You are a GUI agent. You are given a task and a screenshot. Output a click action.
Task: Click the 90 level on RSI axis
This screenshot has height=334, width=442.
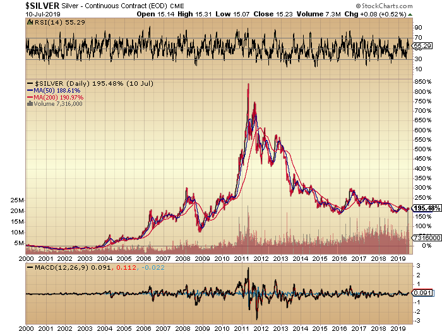[x=418, y=28]
